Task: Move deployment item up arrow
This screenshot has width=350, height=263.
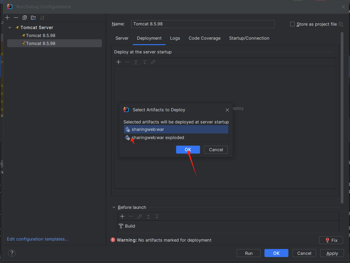Action: (x=136, y=62)
